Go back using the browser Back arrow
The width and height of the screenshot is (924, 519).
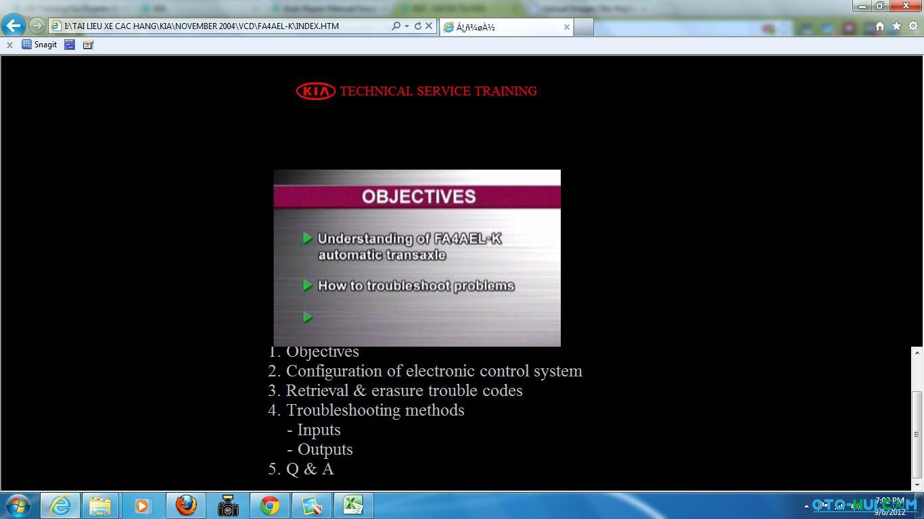(x=14, y=26)
